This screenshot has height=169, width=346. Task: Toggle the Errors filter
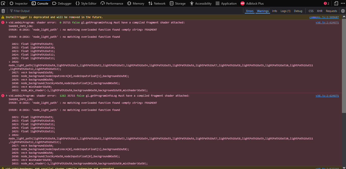coord(250,11)
